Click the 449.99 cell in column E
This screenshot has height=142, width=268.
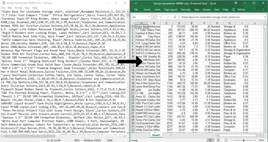(x=192, y=117)
